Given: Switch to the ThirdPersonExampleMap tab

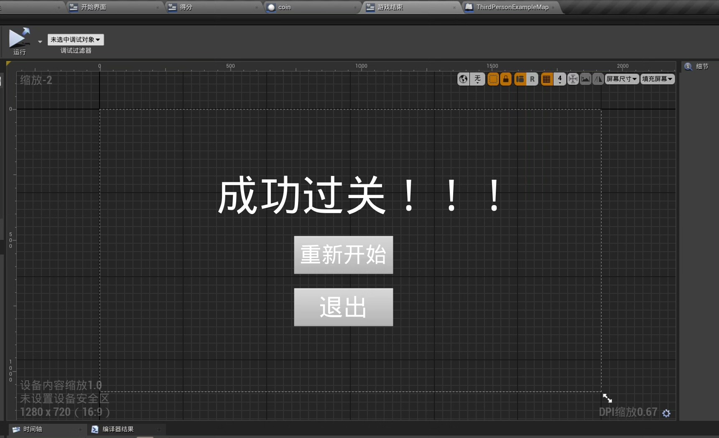Looking at the screenshot, I should 512,7.
